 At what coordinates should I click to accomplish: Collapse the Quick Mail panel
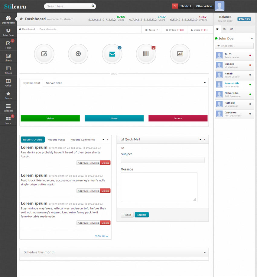[200, 140]
